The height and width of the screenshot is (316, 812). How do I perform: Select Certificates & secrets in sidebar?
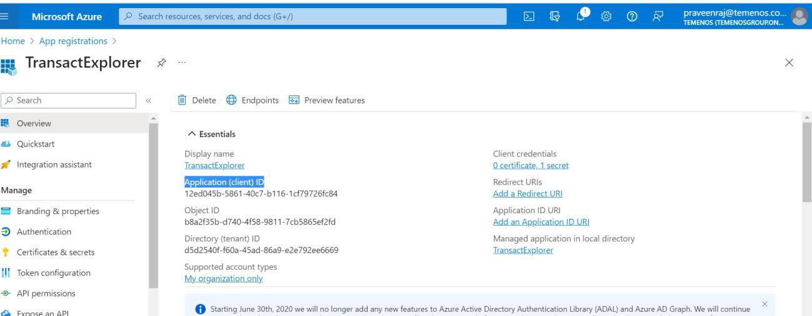point(56,252)
